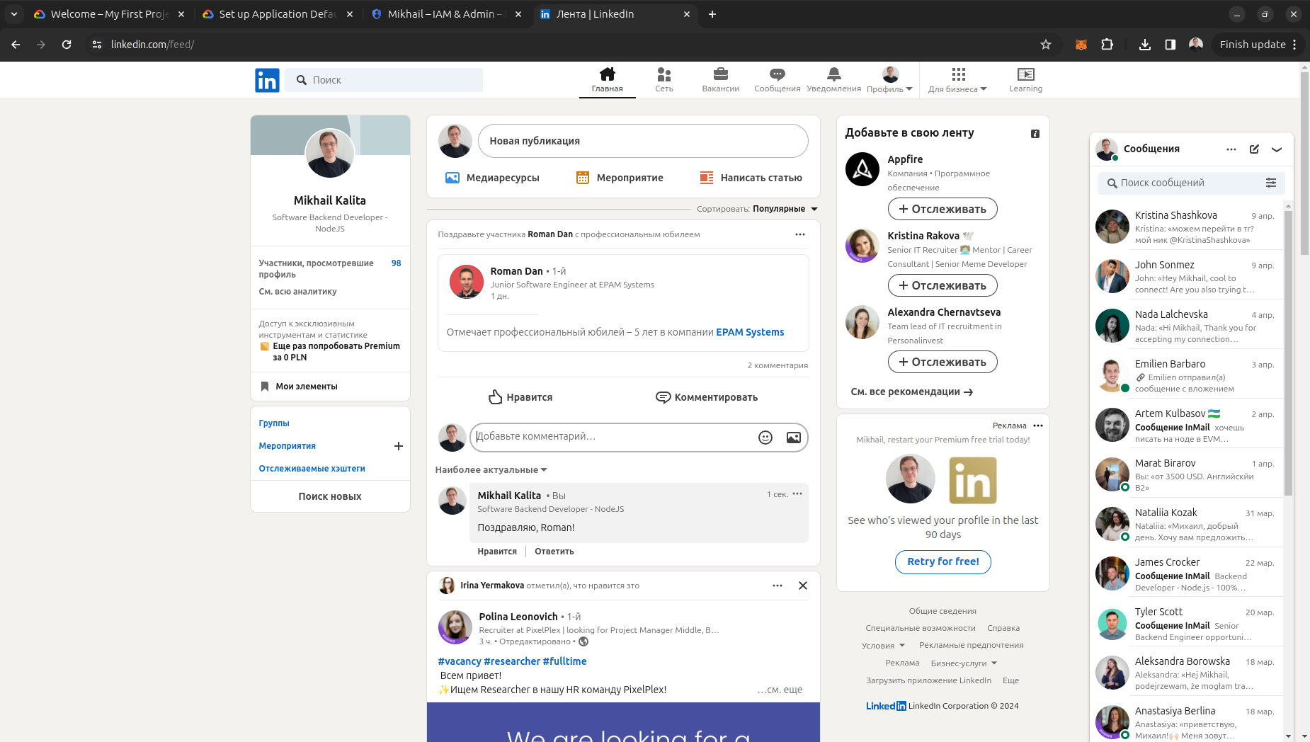Open message search filter settings
The height and width of the screenshot is (742, 1310).
tap(1271, 183)
